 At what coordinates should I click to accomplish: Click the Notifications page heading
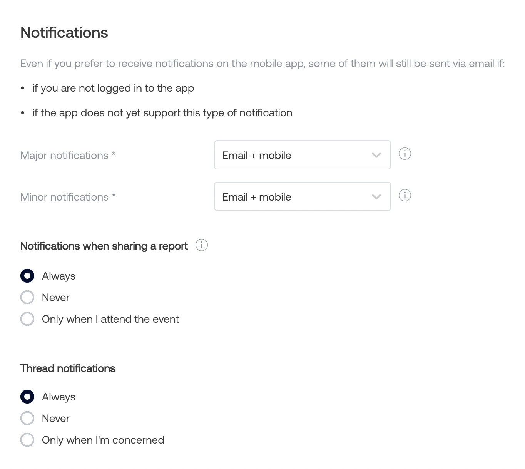64,33
